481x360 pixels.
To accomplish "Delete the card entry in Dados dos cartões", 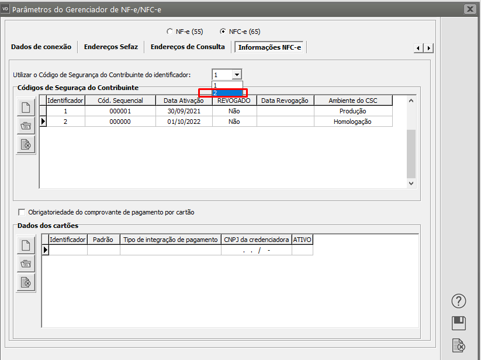I will coord(26,282).
